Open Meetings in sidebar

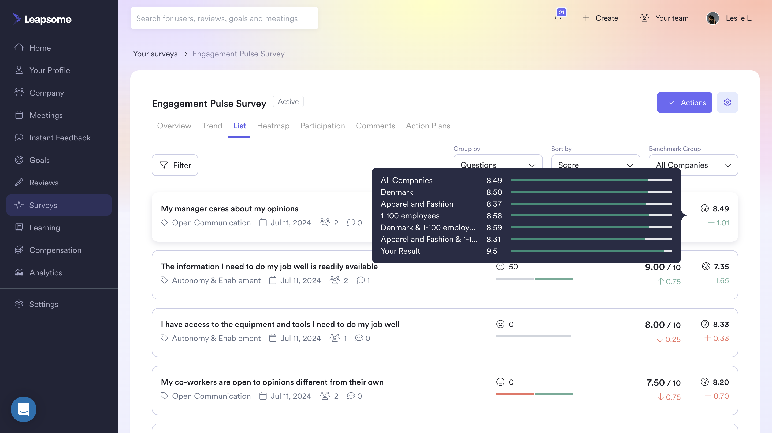(59, 115)
